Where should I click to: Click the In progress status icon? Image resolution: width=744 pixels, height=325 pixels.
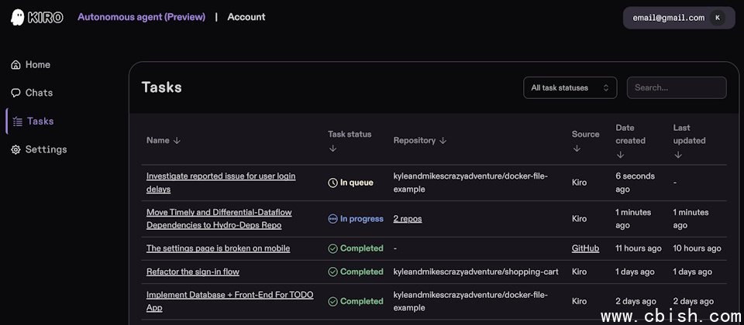pyautogui.click(x=332, y=219)
